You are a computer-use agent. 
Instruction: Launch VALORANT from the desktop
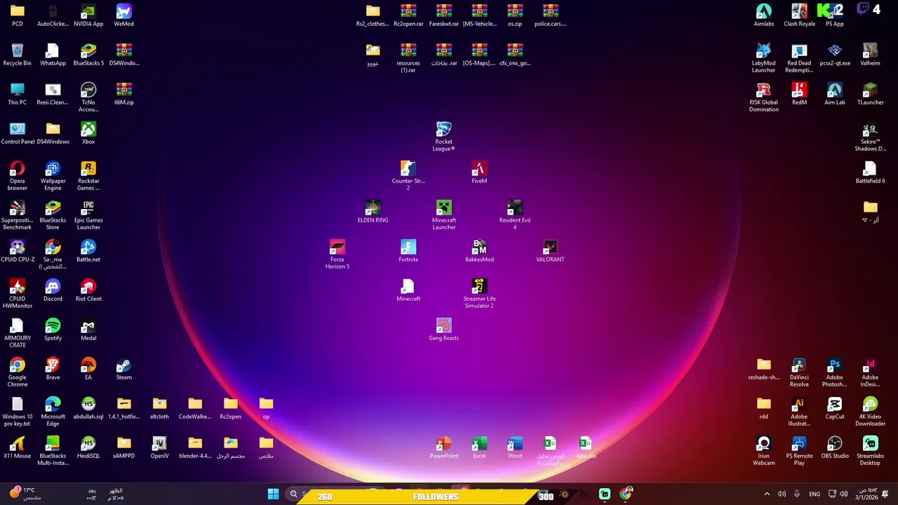tap(550, 251)
